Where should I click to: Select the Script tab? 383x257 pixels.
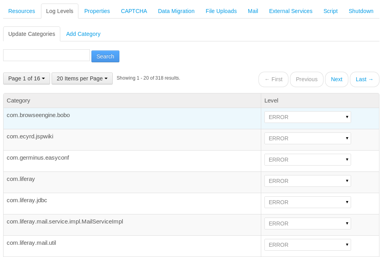331,11
